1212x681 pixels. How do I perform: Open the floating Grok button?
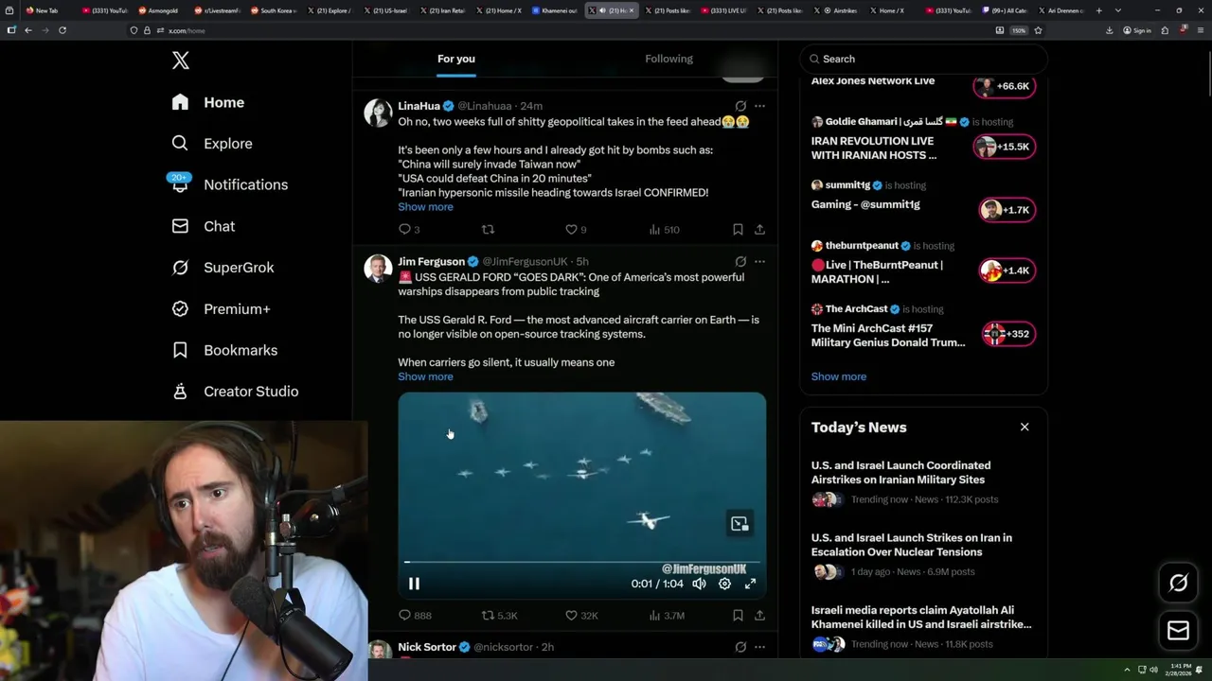(x=1178, y=583)
